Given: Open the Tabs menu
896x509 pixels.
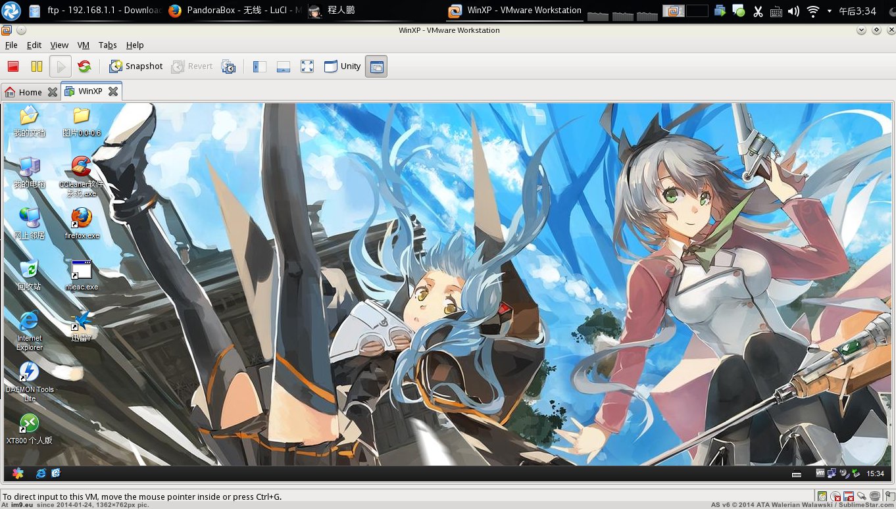Looking at the screenshot, I should pos(108,45).
